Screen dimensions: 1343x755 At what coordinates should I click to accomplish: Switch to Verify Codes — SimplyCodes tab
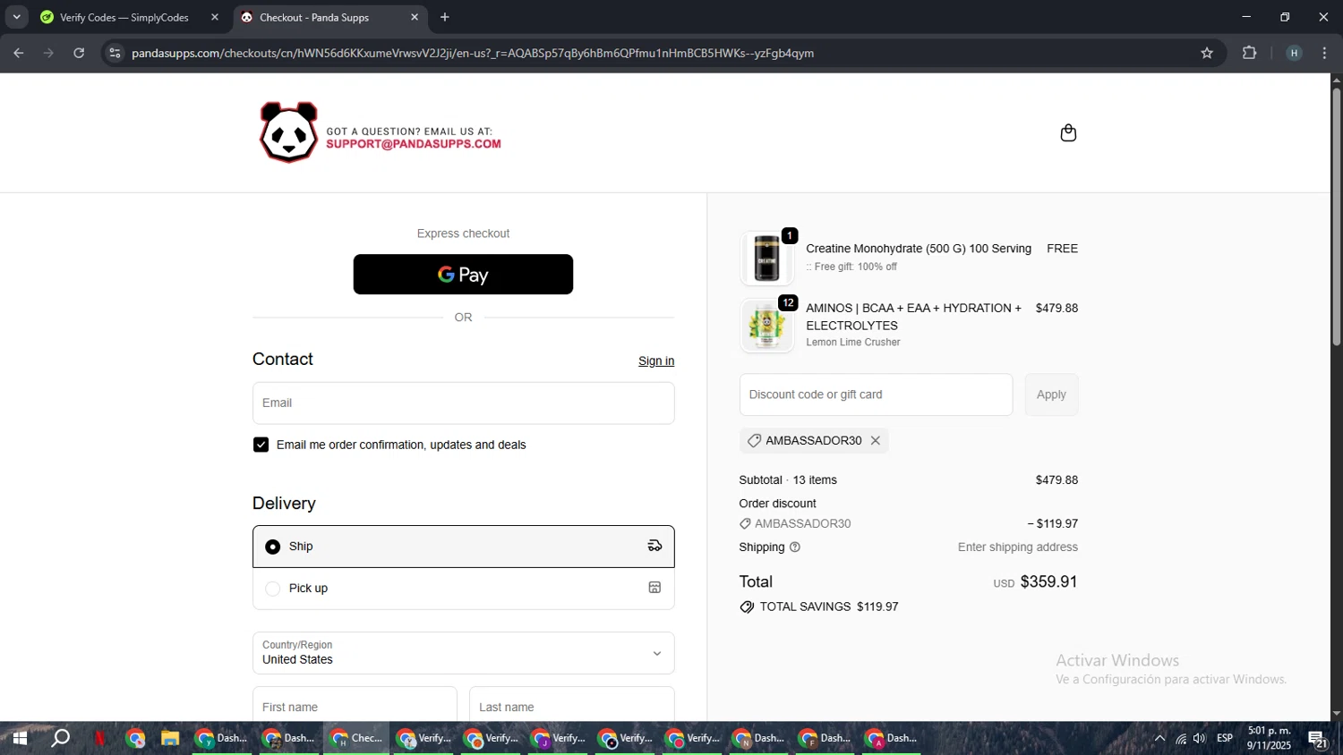pyautogui.click(x=125, y=17)
